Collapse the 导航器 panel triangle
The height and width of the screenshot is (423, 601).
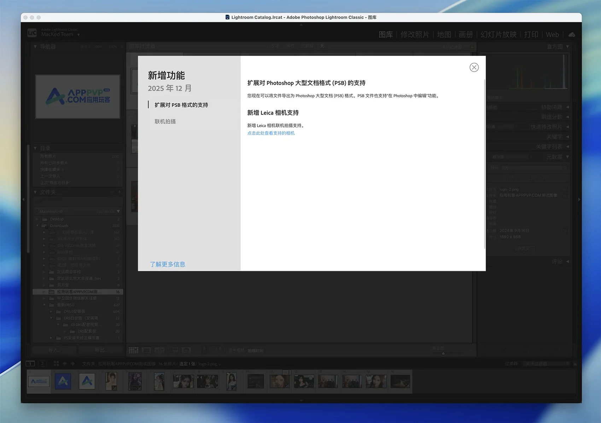pos(35,47)
